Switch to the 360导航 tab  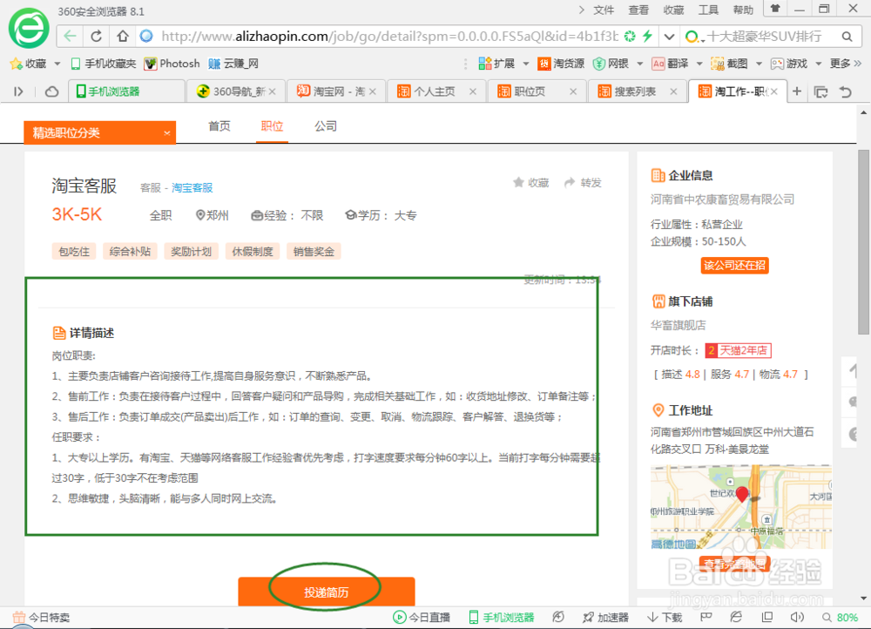point(235,91)
